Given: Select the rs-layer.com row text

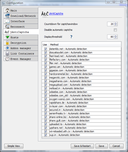Looking at the screenshot, I should tap(68, 106).
